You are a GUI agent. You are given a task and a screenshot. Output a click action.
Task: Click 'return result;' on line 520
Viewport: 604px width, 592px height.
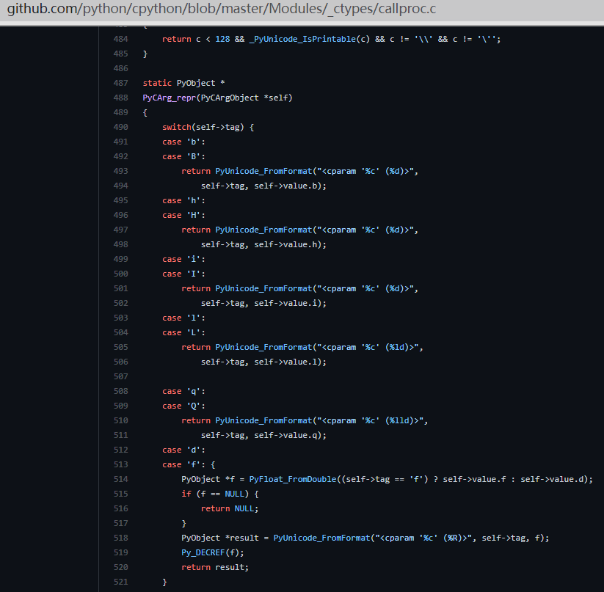(x=215, y=567)
